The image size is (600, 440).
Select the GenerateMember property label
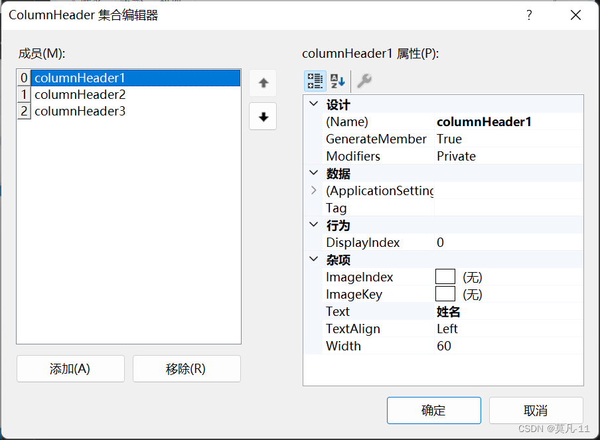click(376, 139)
